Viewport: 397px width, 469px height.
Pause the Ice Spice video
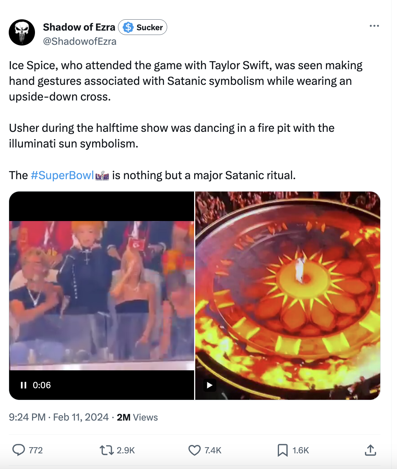[x=24, y=385]
